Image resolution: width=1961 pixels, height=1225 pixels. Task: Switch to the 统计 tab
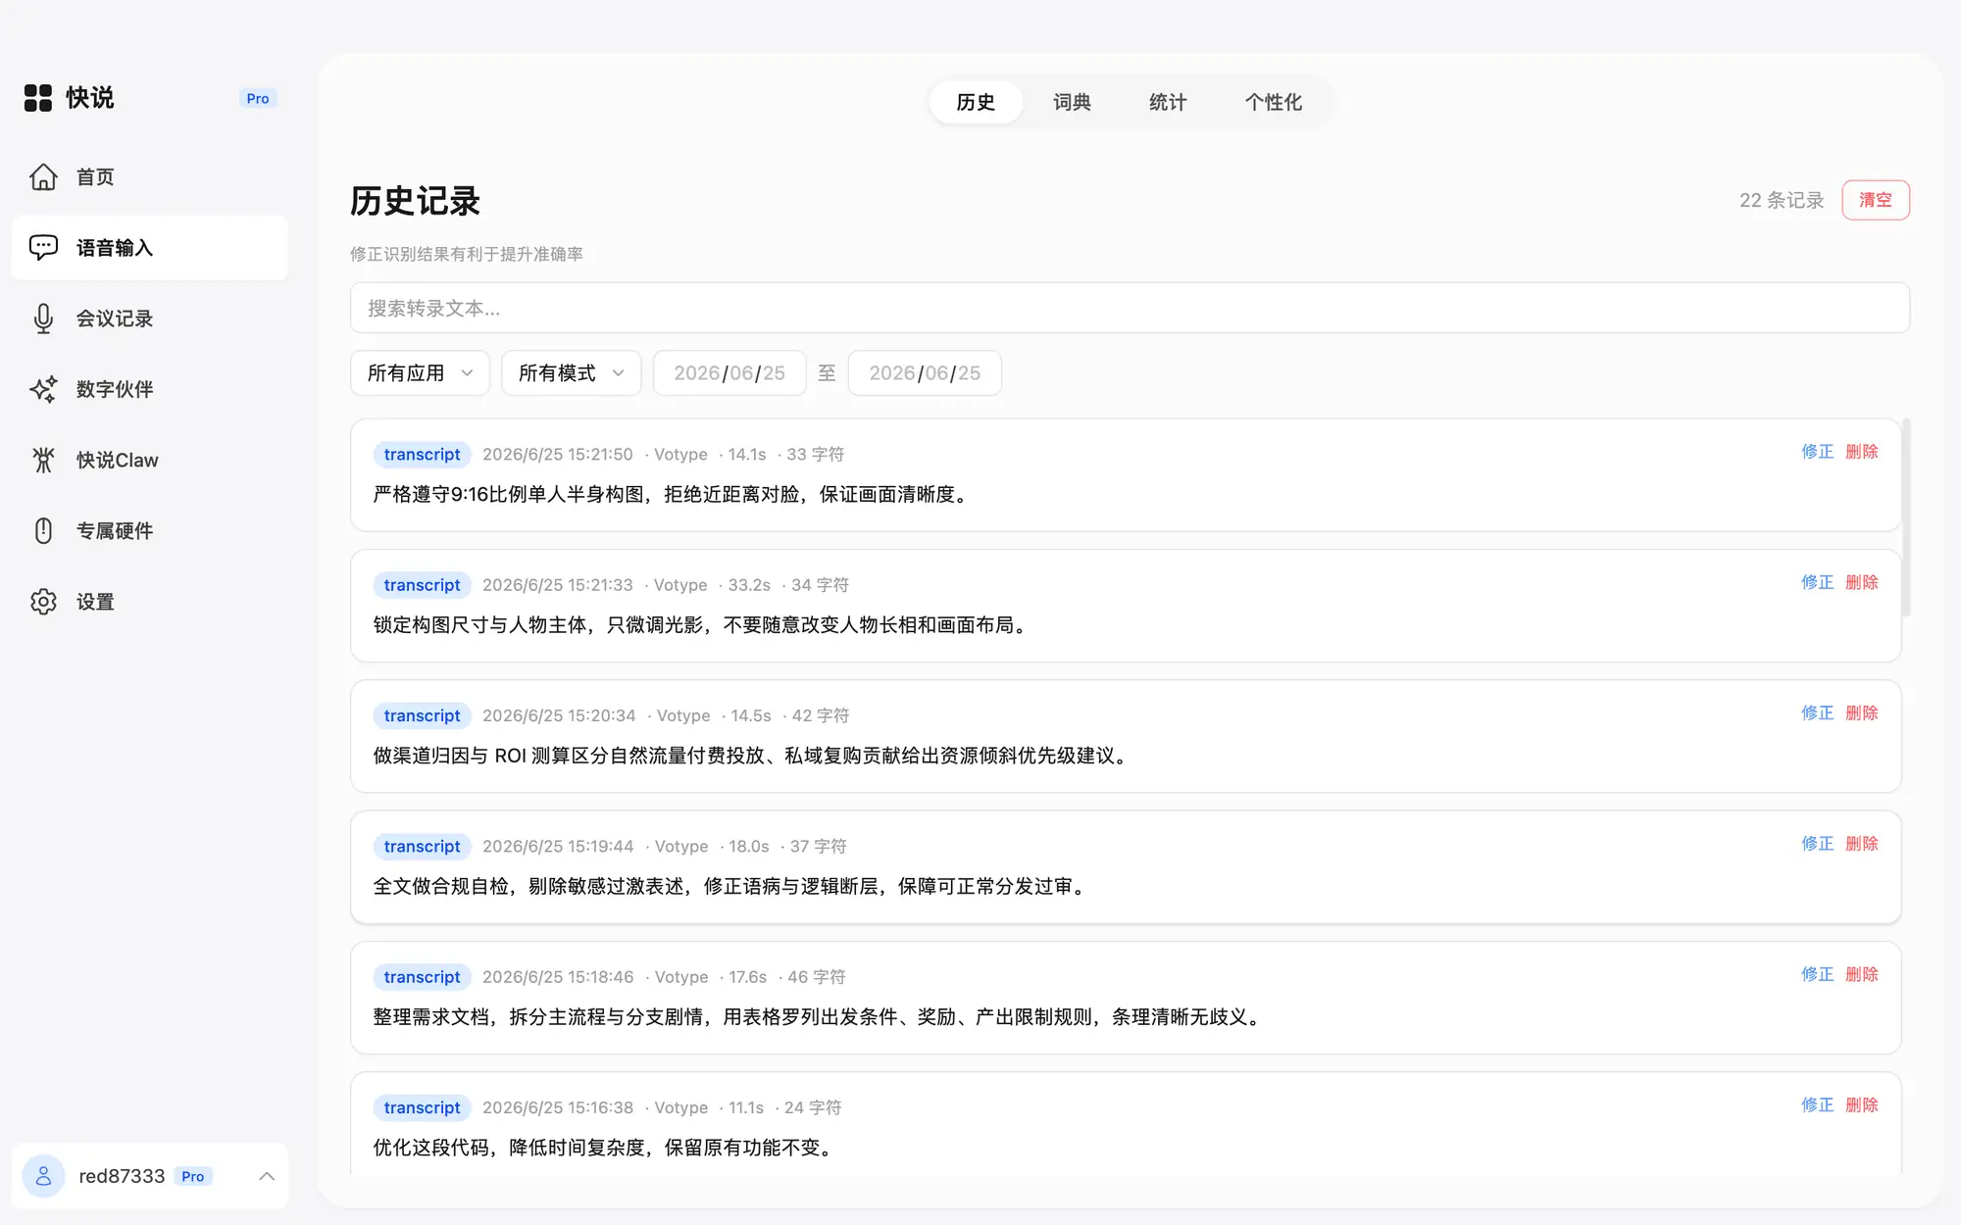pyautogui.click(x=1168, y=102)
